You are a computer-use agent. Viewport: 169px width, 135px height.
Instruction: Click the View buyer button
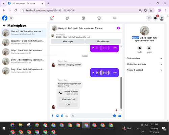68,42
